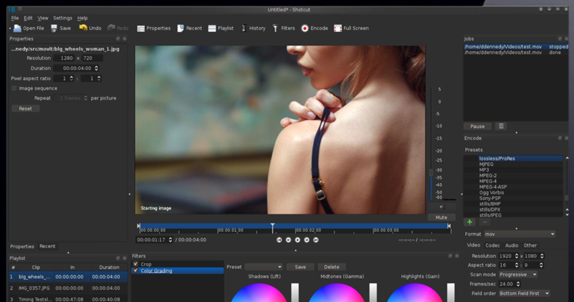Open the Format dropdown showing mov
This screenshot has width=574, height=302.
(520, 234)
